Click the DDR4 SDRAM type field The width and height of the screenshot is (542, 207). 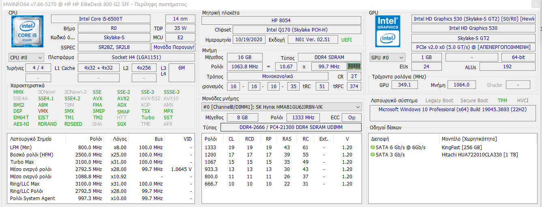coord(330,57)
